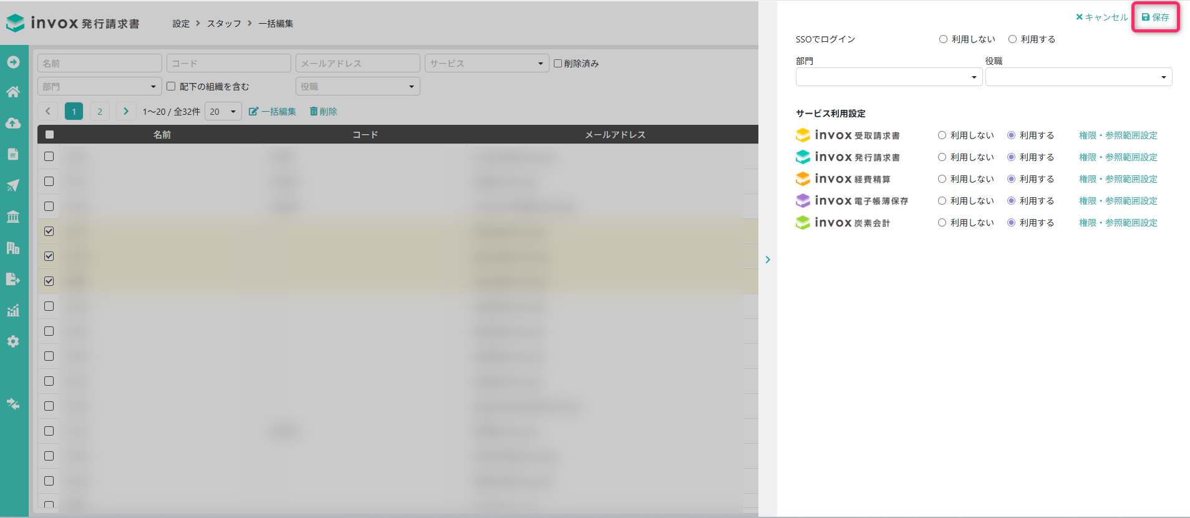Click the invox 経費精算 service logo
Screen dimensions: 1190x518
pyautogui.click(x=843, y=179)
